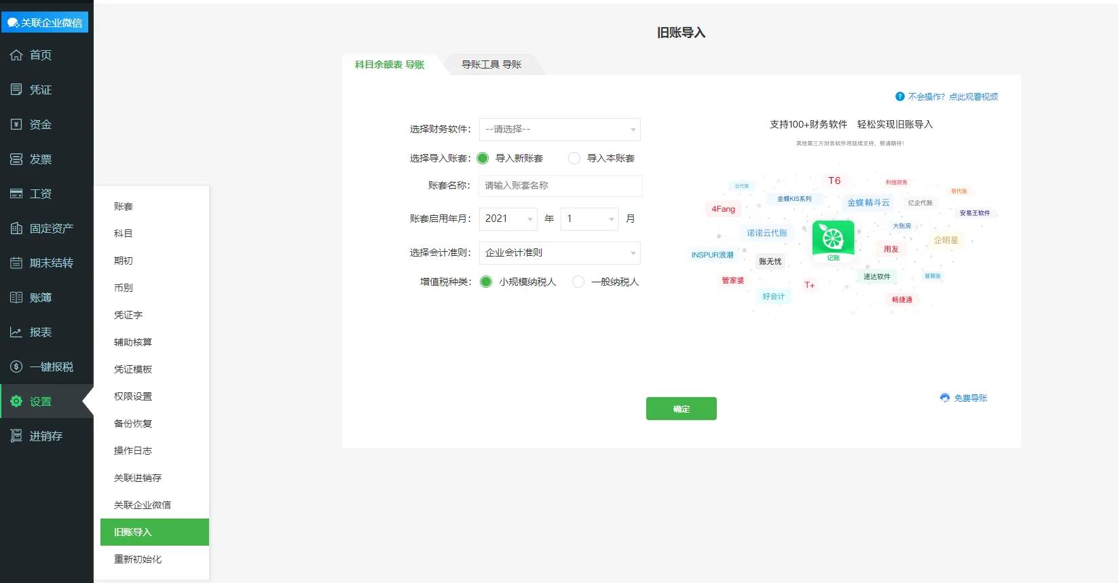The height and width of the screenshot is (583, 1118).
Task: Click the 发票 invoice icon in sidebar
Action: 16,159
